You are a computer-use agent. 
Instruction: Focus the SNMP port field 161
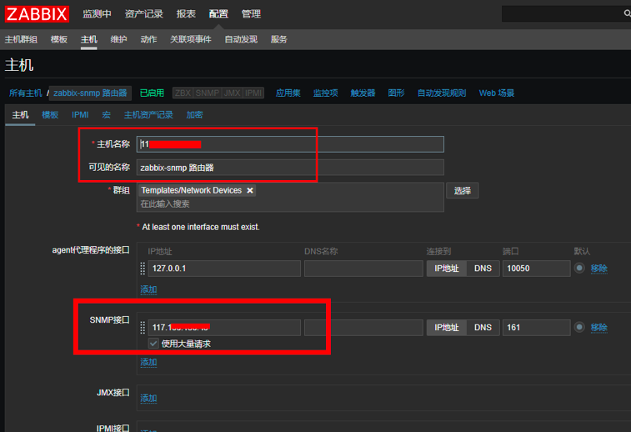pos(536,328)
